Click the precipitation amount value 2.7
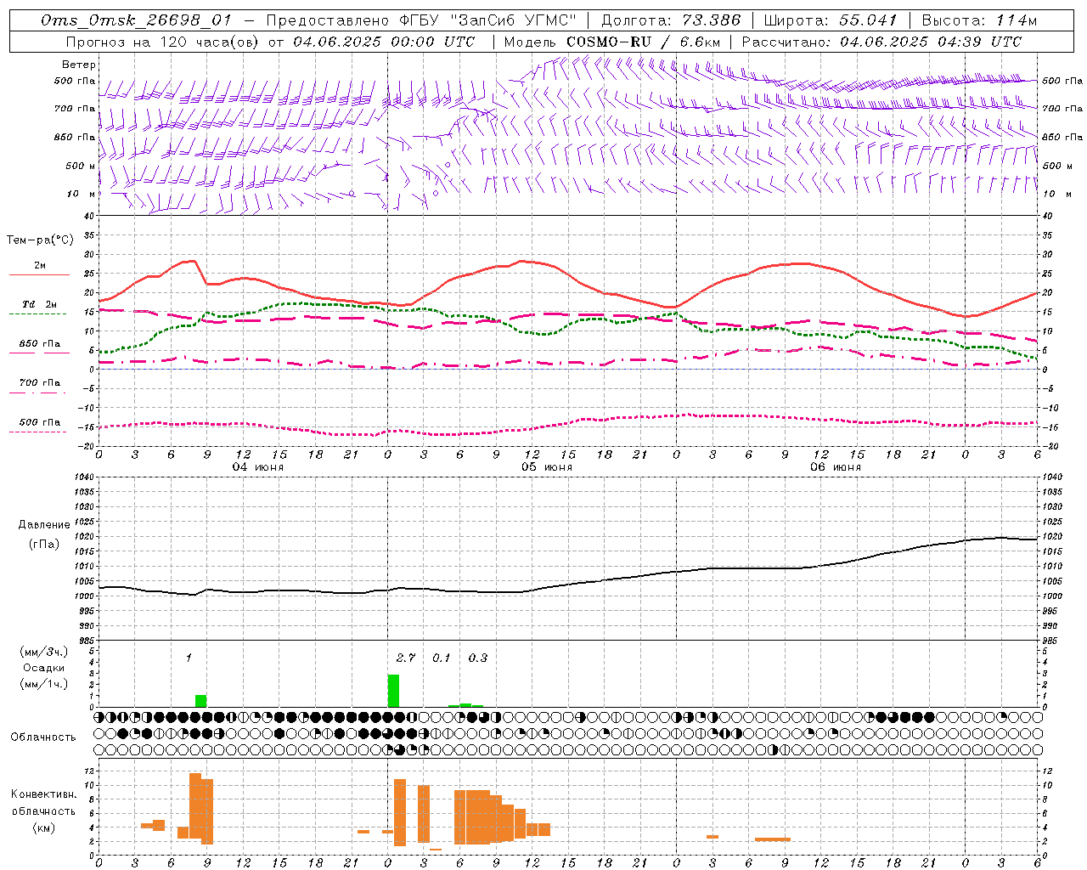 406,658
